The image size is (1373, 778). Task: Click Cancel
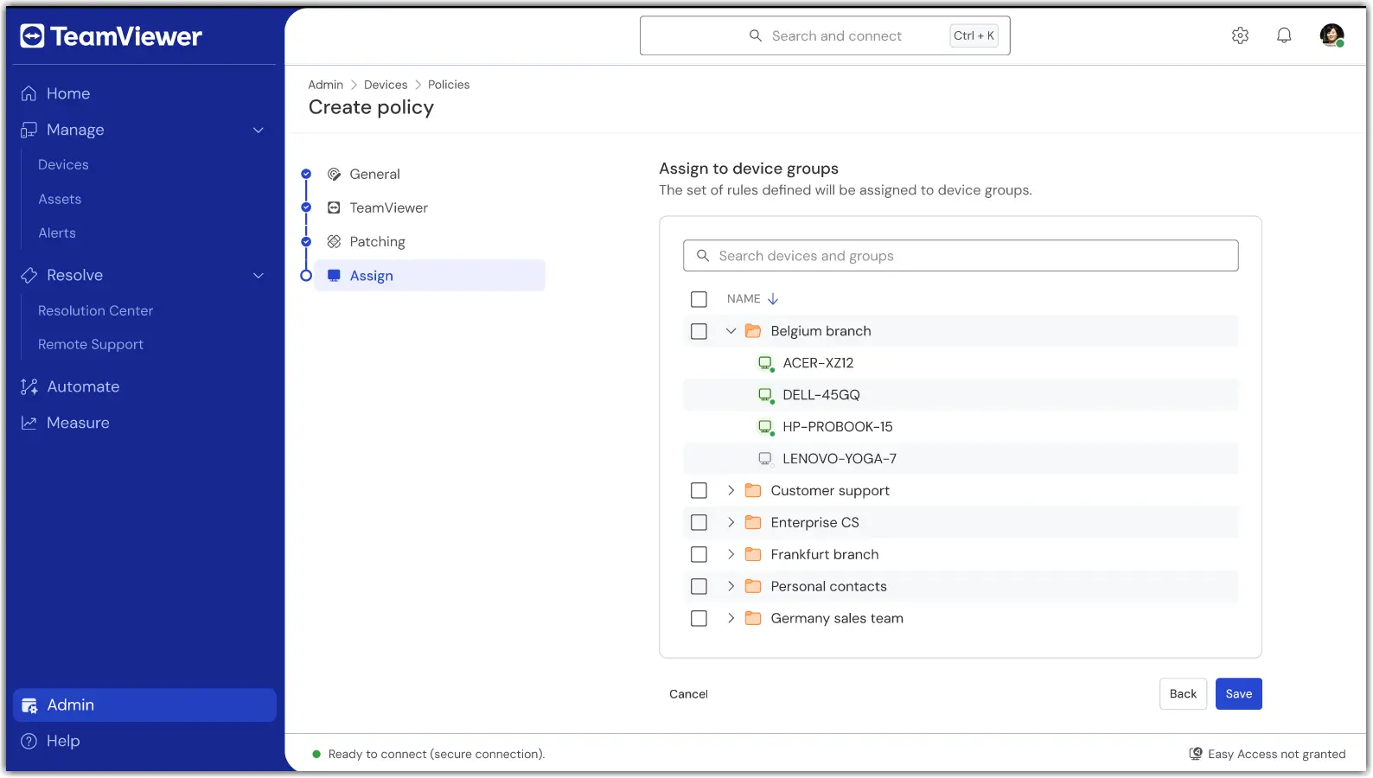(x=688, y=694)
